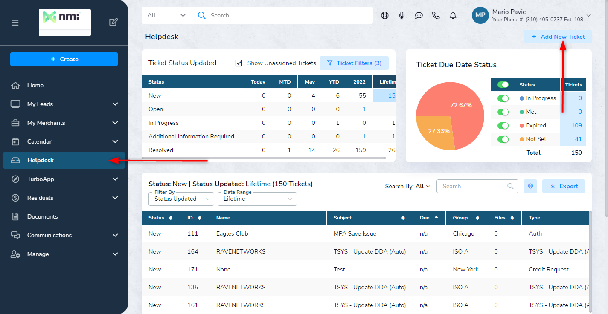This screenshot has height=314, width=608.
Task: Click the Home house icon
Action: [15, 85]
